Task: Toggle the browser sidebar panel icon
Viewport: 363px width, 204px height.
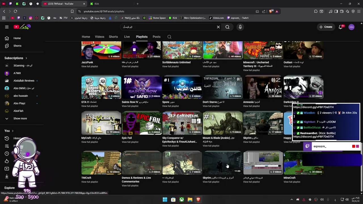Action: pos(336,11)
